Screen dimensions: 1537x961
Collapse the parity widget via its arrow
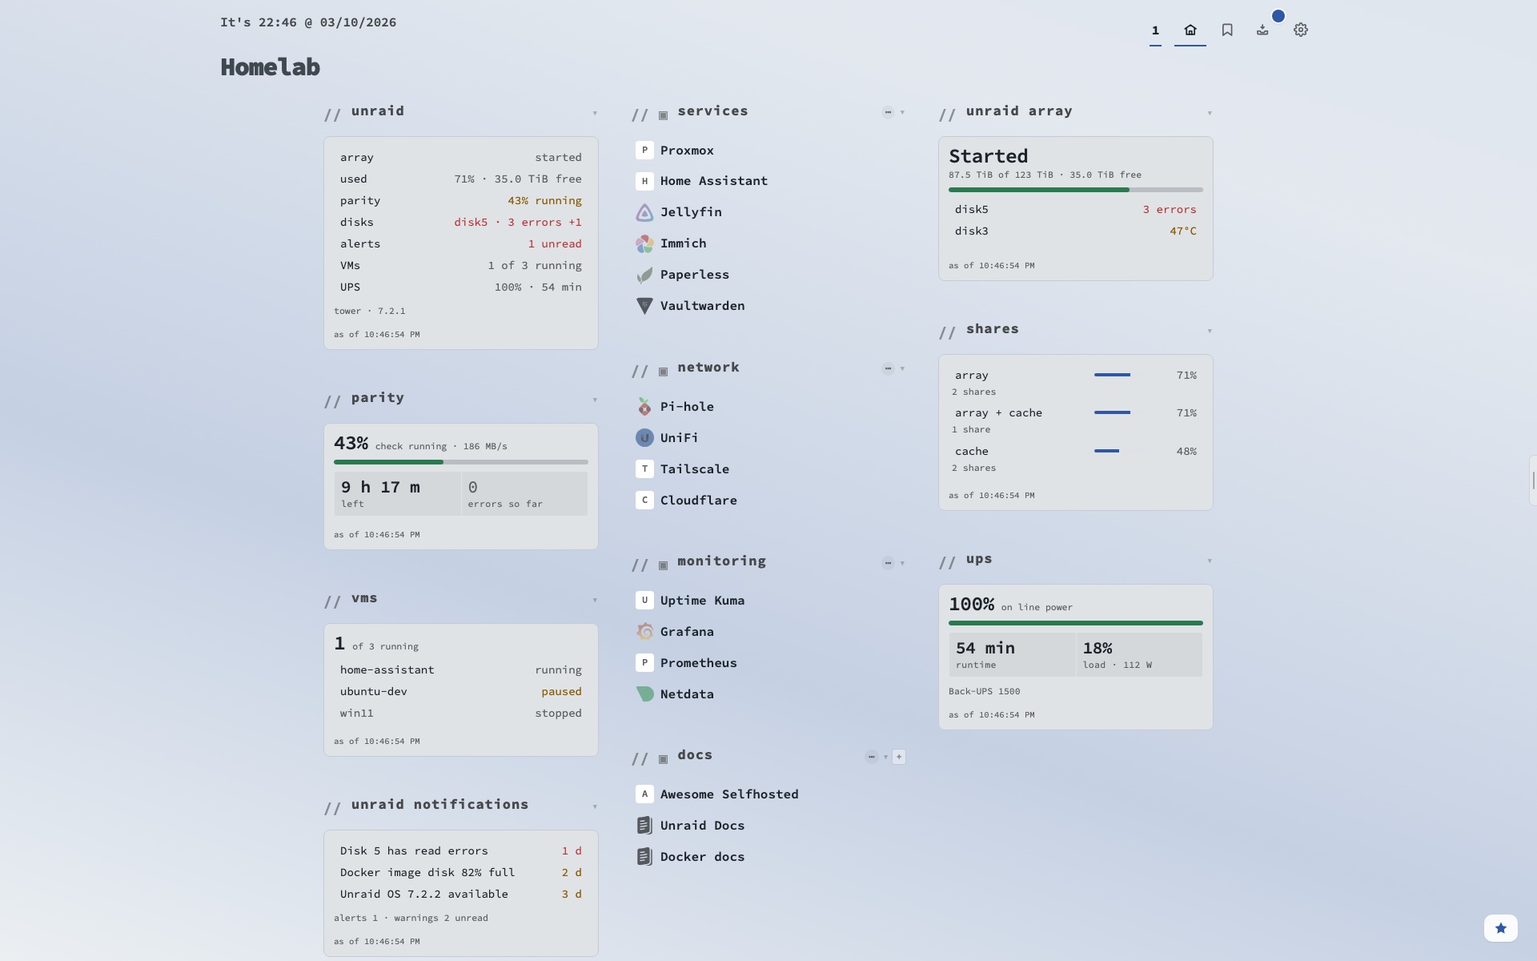[595, 400]
